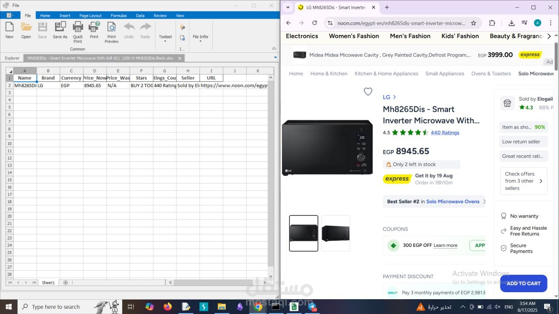Viewport: 559px width, 314px height.
Task: Click the ADD TO CART button
Action: (x=524, y=283)
